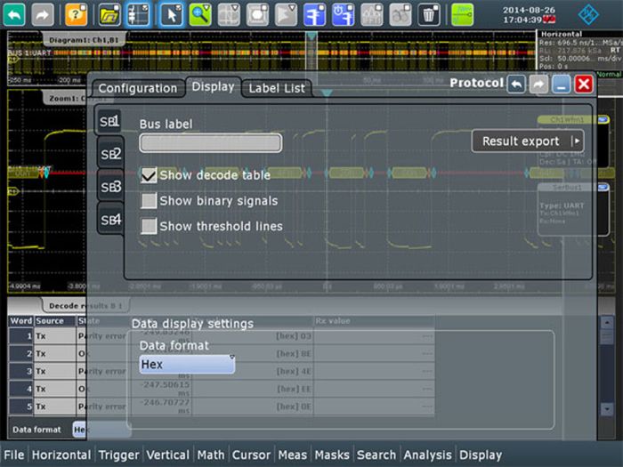The image size is (623, 467).
Task: Enable Show threshold lines checkbox
Action: (x=149, y=226)
